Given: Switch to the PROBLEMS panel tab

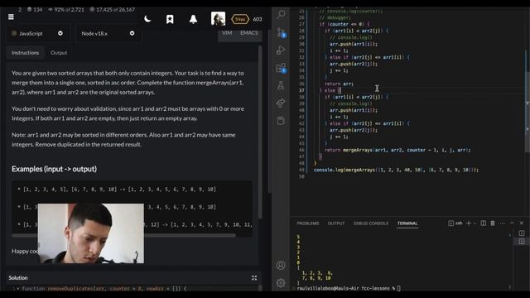Looking at the screenshot, I should [x=307, y=223].
